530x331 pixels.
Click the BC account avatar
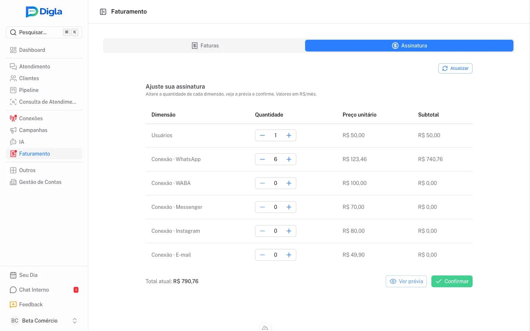[15, 321]
